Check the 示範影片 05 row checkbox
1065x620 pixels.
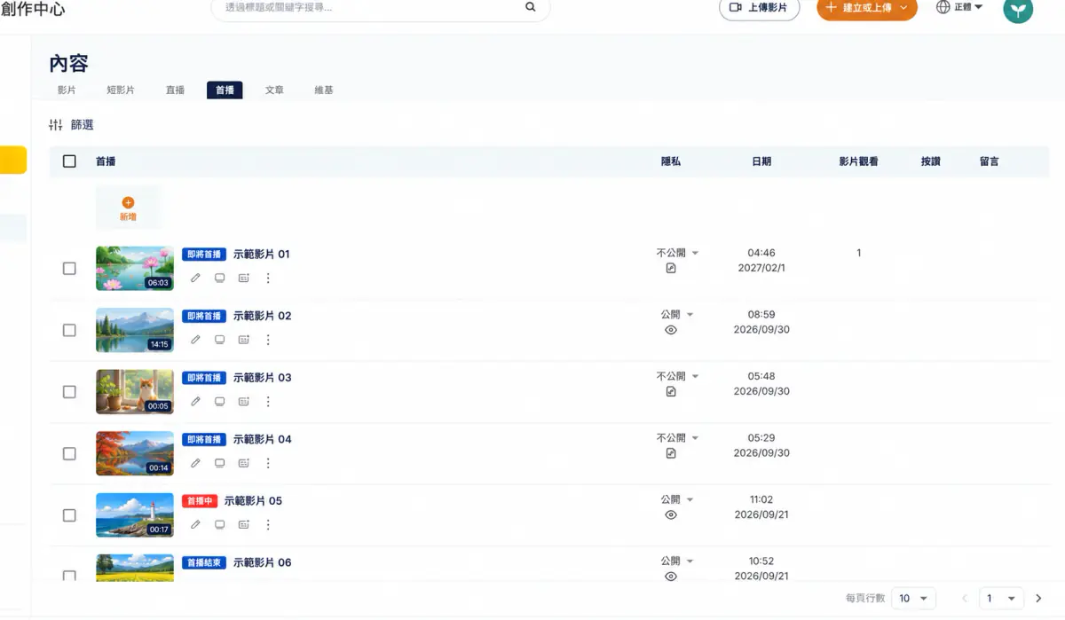[x=69, y=515]
